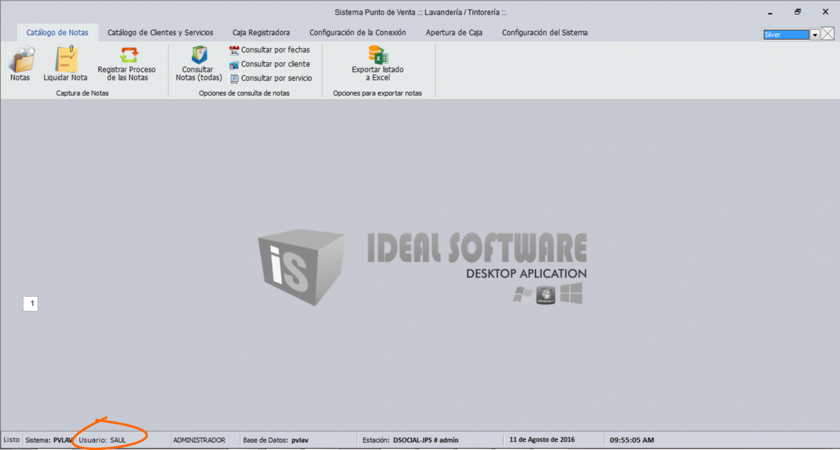Open Configuración de la Conexión tab
The image size is (840, 450).
coord(358,32)
